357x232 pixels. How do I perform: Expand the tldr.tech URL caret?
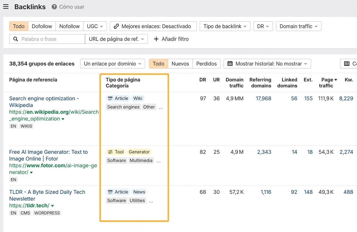click(52, 206)
